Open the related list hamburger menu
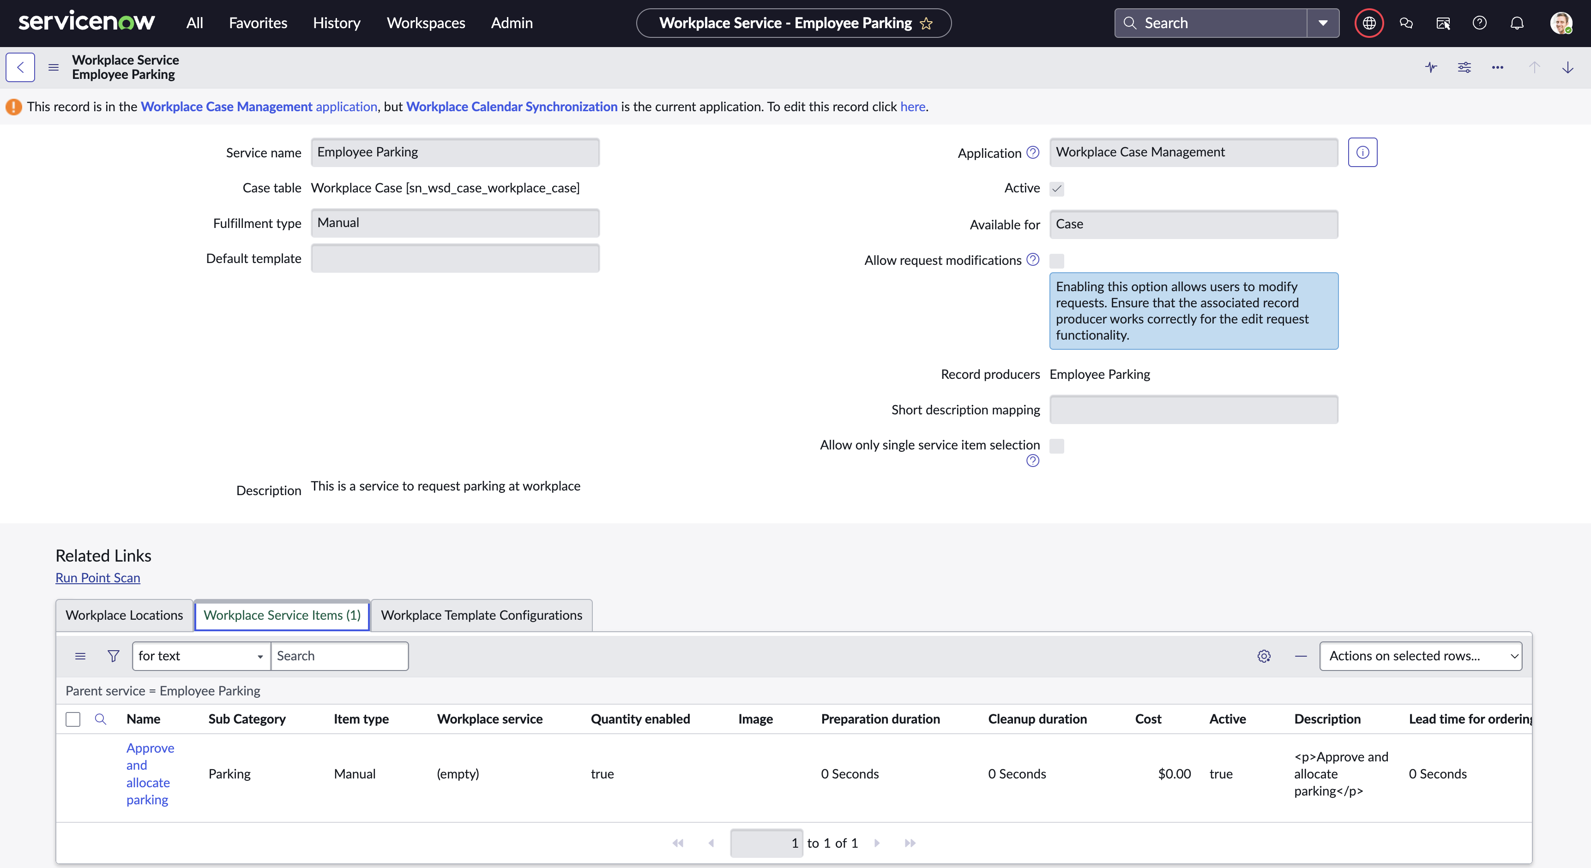Viewport: 1591px width, 868px height. (x=80, y=656)
